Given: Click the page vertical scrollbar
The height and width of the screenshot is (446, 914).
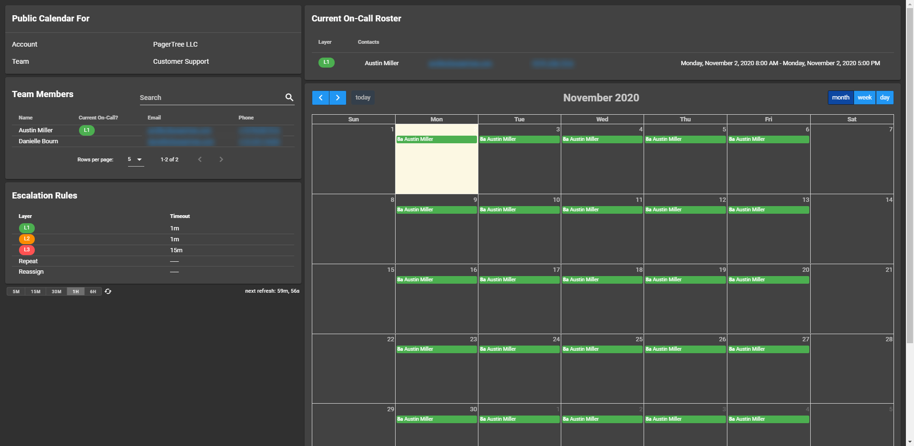Looking at the screenshot, I should (910, 175).
